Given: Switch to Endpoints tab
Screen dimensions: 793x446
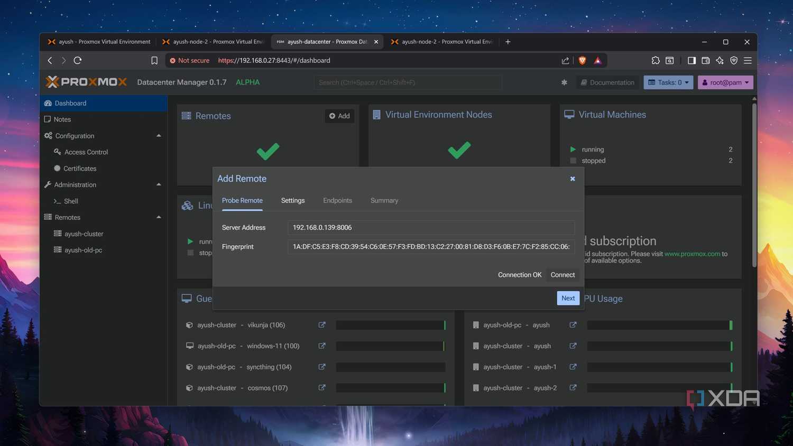Looking at the screenshot, I should [x=337, y=201].
